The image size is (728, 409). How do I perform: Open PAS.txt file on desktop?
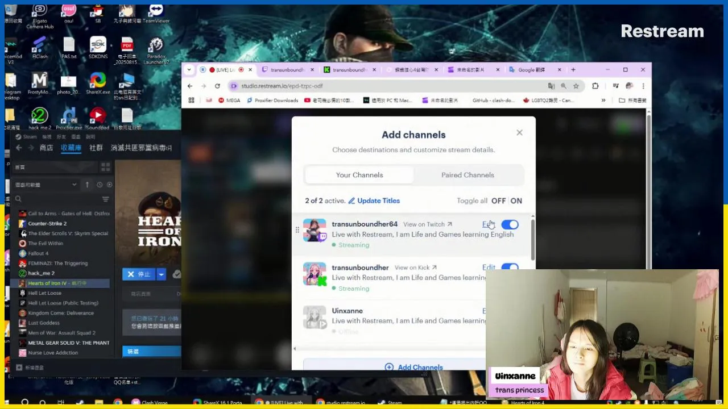(x=69, y=48)
